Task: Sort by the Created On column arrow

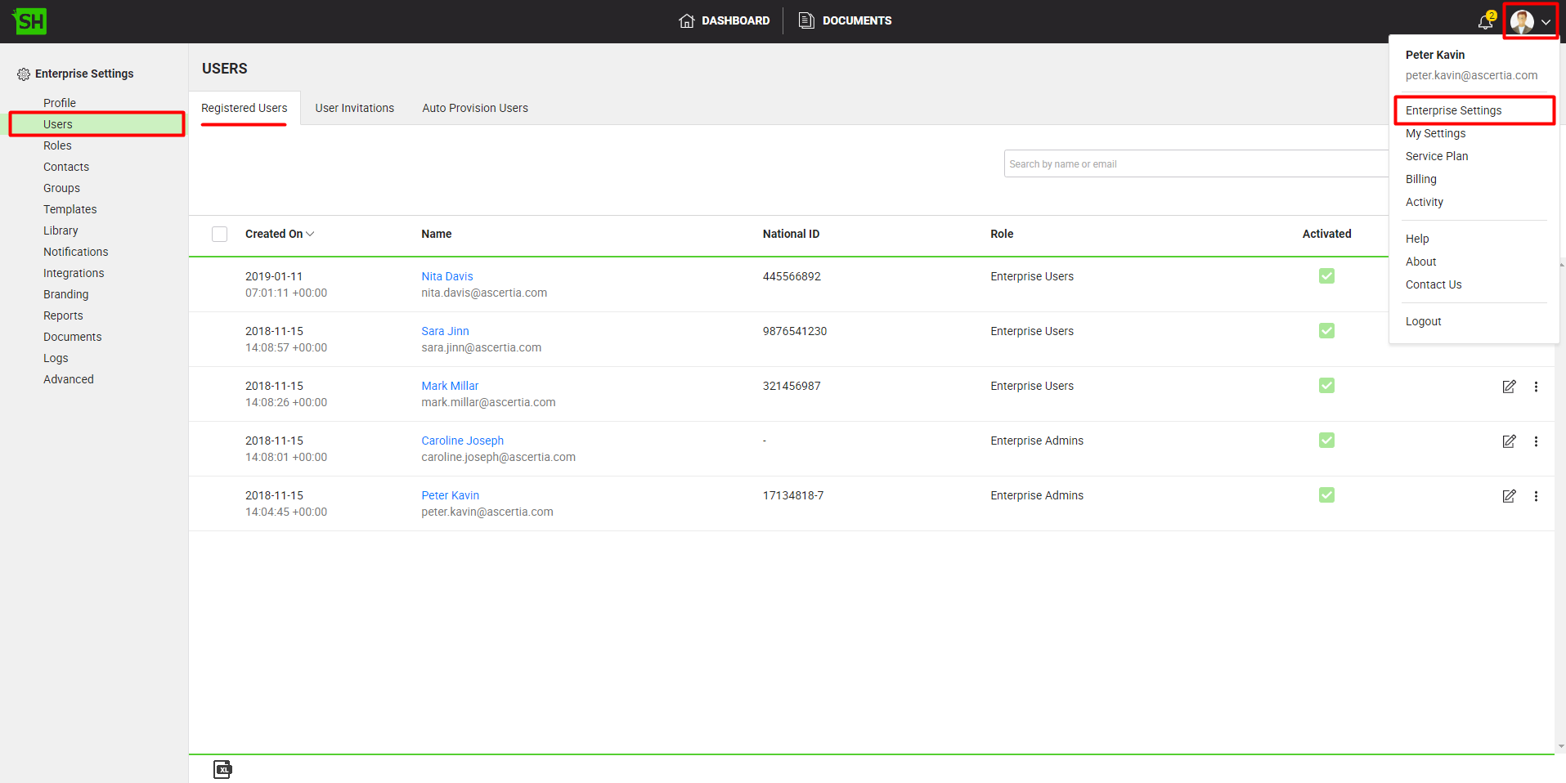Action: (310, 235)
